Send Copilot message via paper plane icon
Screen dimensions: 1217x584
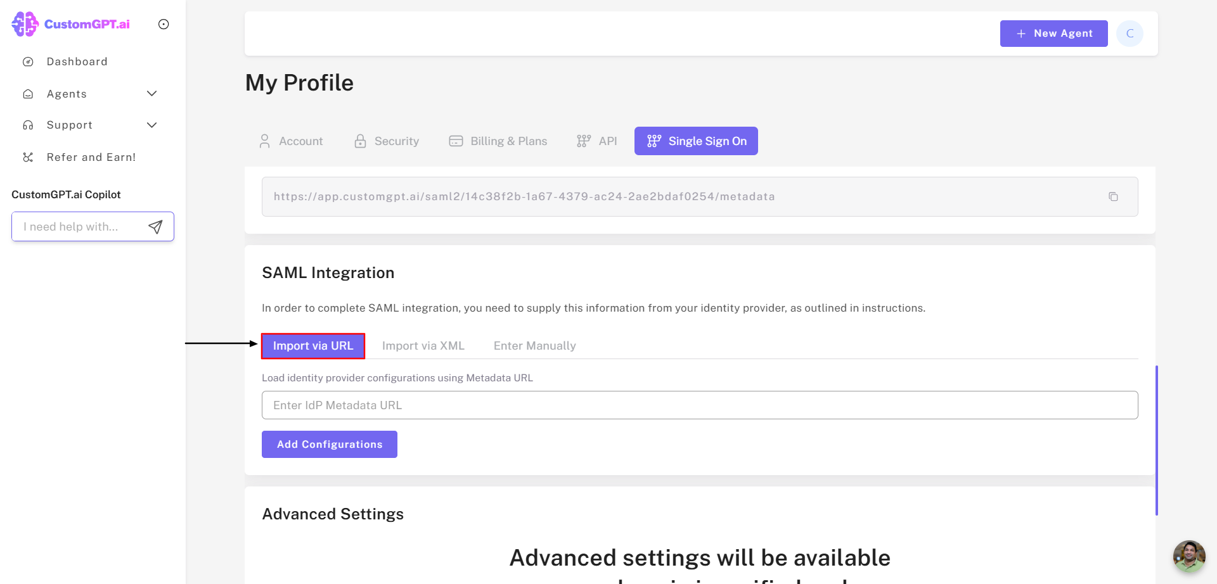pos(156,227)
